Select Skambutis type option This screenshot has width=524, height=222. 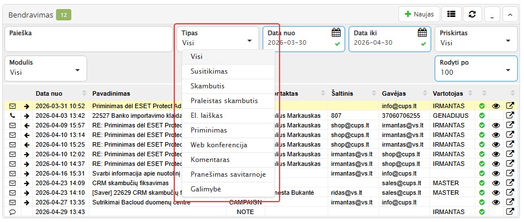coord(228,86)
